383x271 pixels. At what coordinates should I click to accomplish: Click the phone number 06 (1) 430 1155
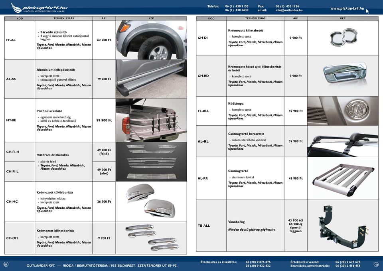[x=237, y=6]
